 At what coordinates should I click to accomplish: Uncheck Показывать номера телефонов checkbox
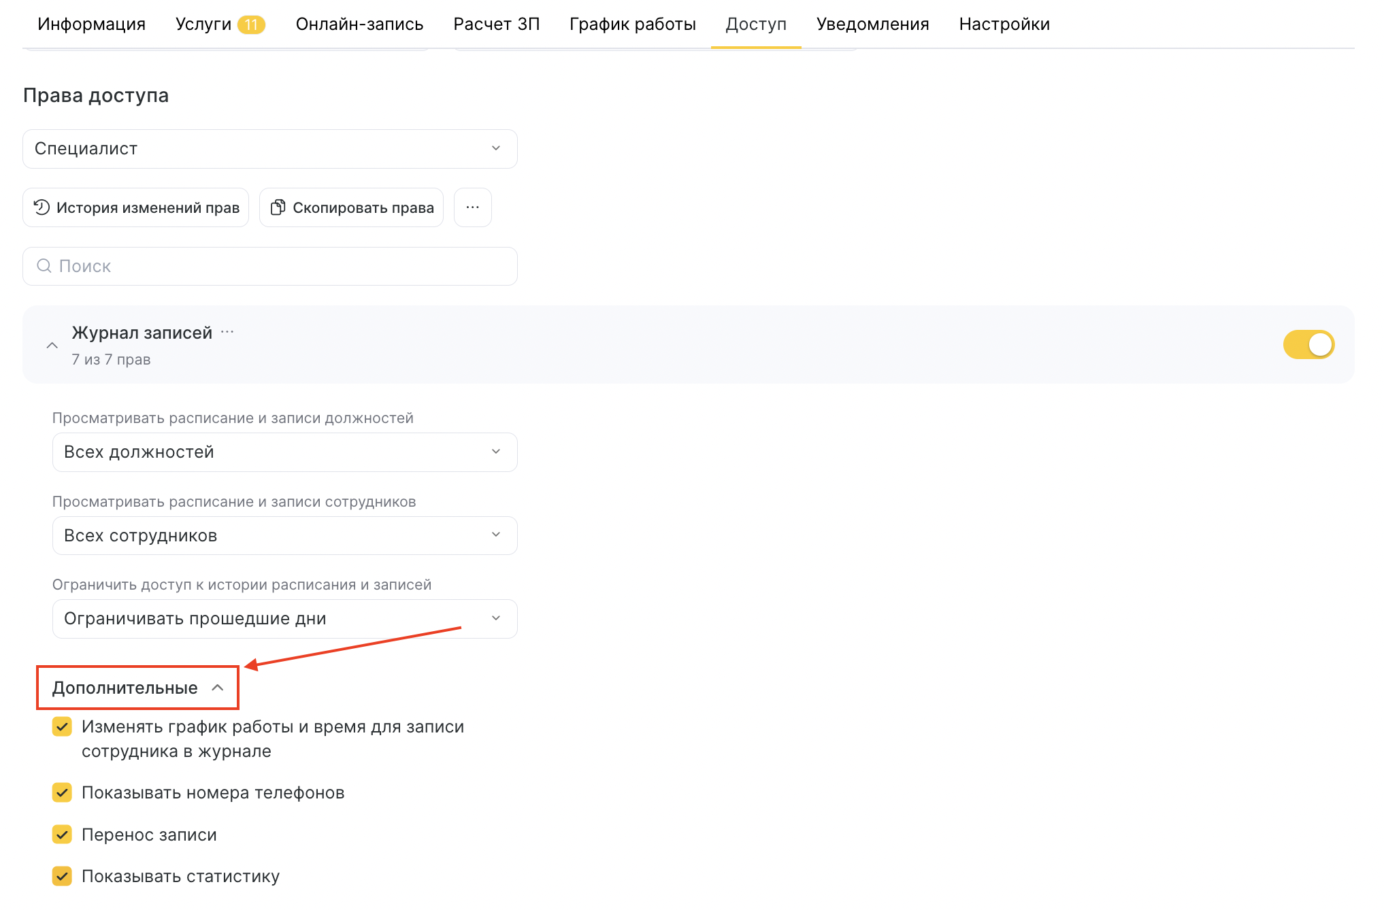62,792
